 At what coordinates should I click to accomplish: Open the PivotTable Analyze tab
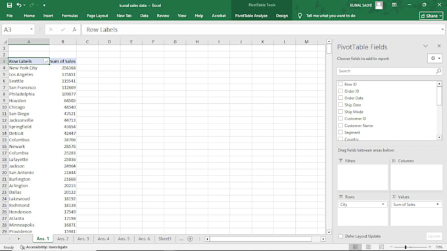point(251,16)
